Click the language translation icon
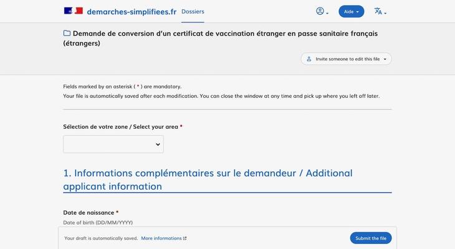 378,11
